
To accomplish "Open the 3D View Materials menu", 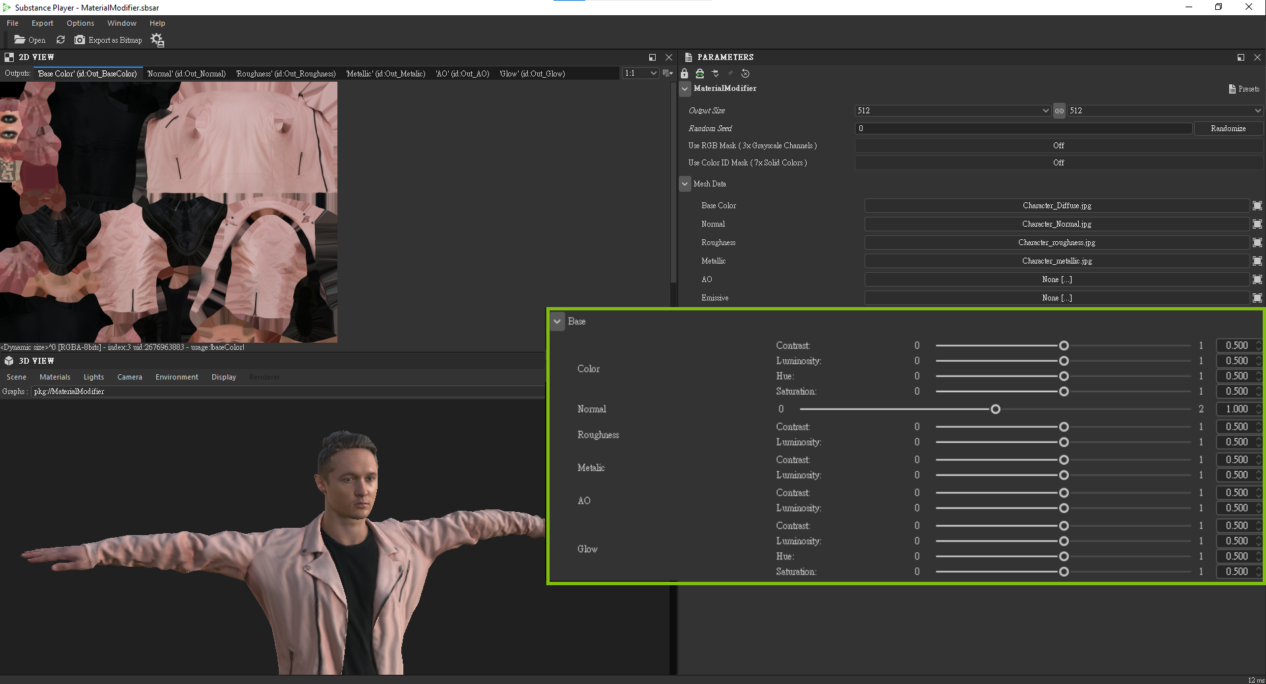I will 55,377.
